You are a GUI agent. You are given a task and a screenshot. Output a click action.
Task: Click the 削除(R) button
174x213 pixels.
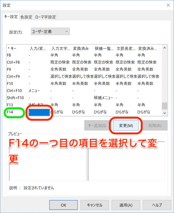pos(155,125)
